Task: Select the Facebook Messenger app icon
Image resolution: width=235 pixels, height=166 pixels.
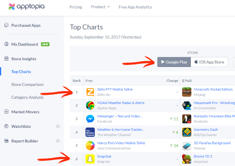Action: (x=90, y=119)
